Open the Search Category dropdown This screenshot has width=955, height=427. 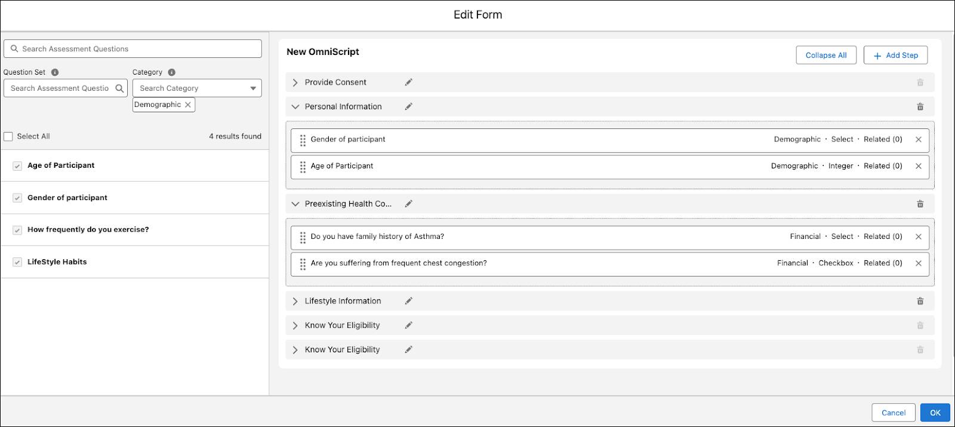click(197, 88)
